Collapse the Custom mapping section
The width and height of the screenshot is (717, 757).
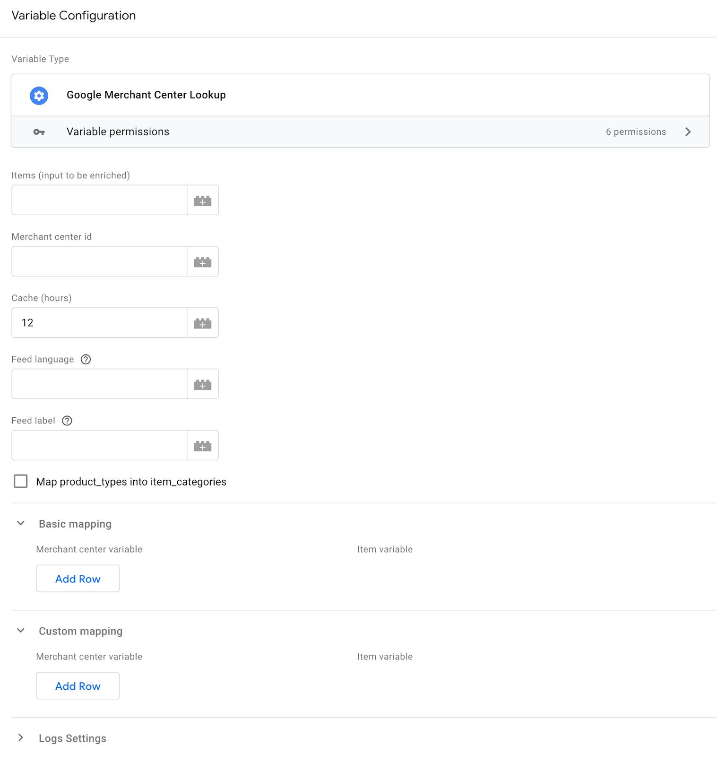[x=21, y=631]
